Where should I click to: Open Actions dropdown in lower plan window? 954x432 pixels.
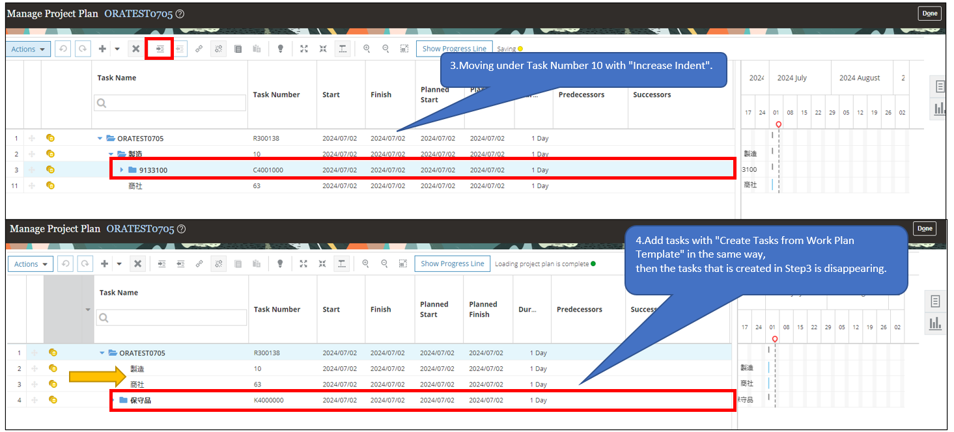(x=30, y=263)
